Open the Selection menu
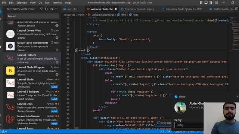239x134 pixels. pos(22,3)
